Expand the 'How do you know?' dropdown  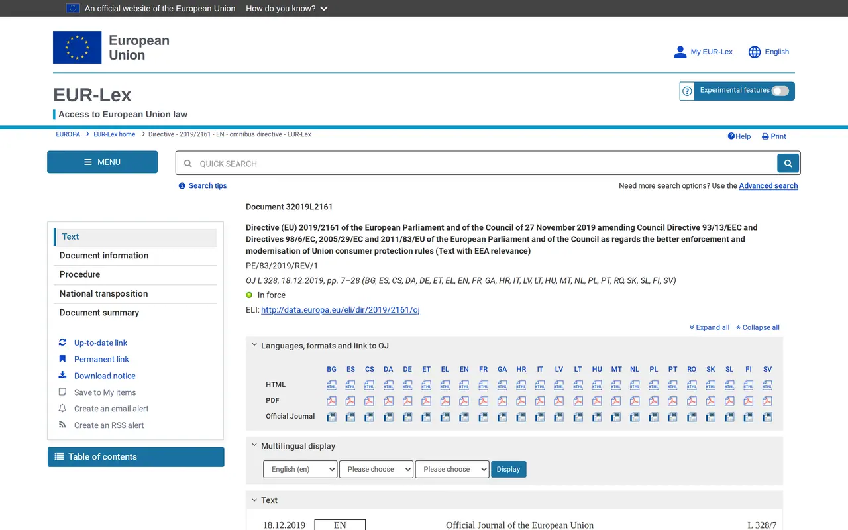tap(287, 9)
